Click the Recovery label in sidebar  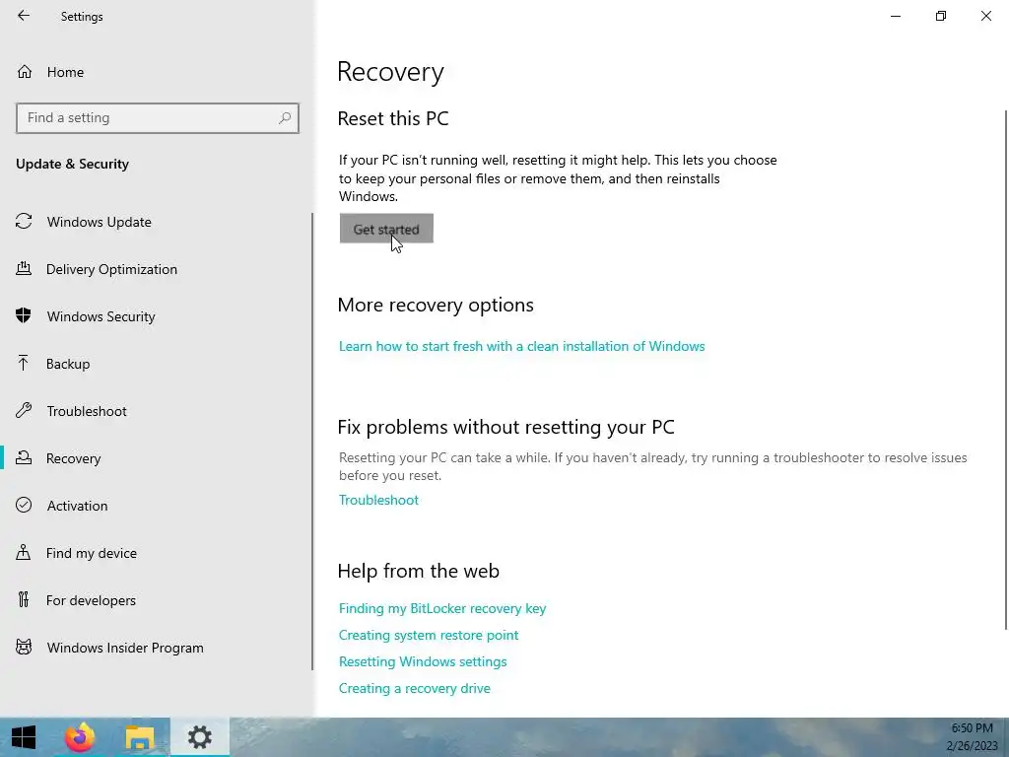click(73, 458)
